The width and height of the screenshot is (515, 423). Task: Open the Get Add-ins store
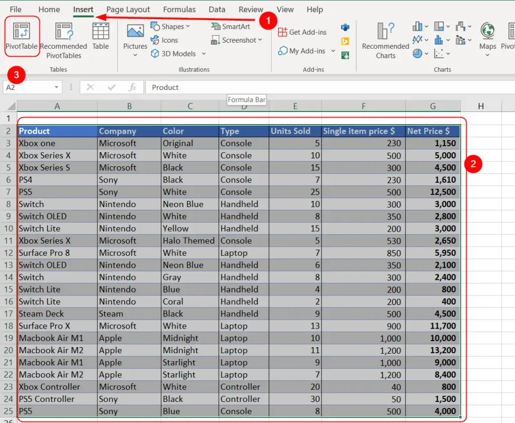(302, 32)
